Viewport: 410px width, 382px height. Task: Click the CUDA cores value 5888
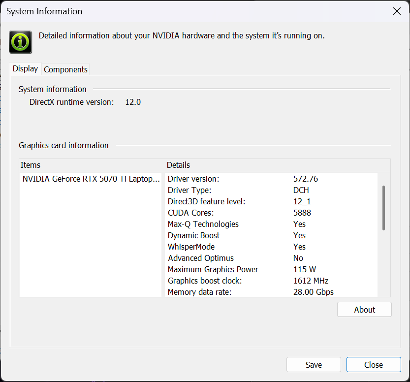pyautogui.click(x=302, y=213)
